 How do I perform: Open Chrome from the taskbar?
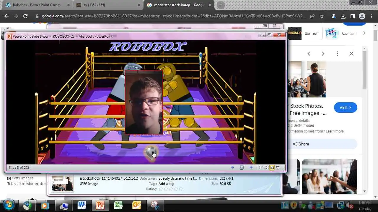coord(27,205)
